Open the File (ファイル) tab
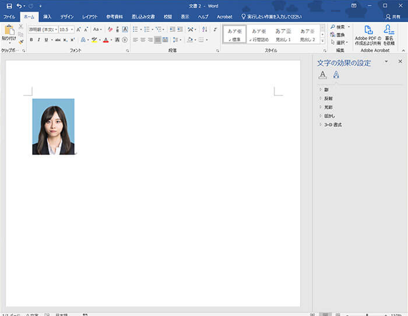Viewport: 408px width, 316px height. coord(9,17)
